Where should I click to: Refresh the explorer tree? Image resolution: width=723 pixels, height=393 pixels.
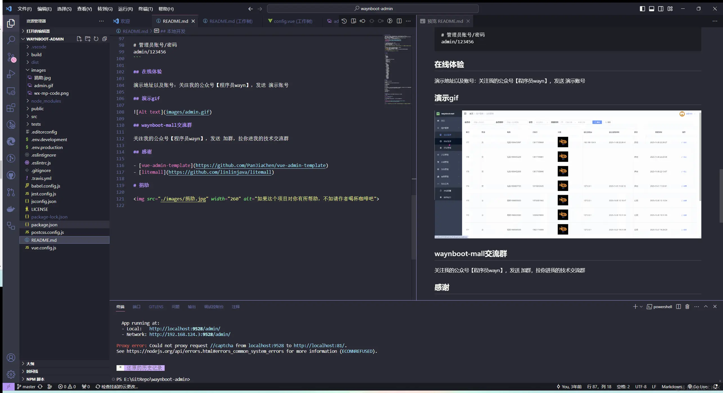(x=96, y=39)
